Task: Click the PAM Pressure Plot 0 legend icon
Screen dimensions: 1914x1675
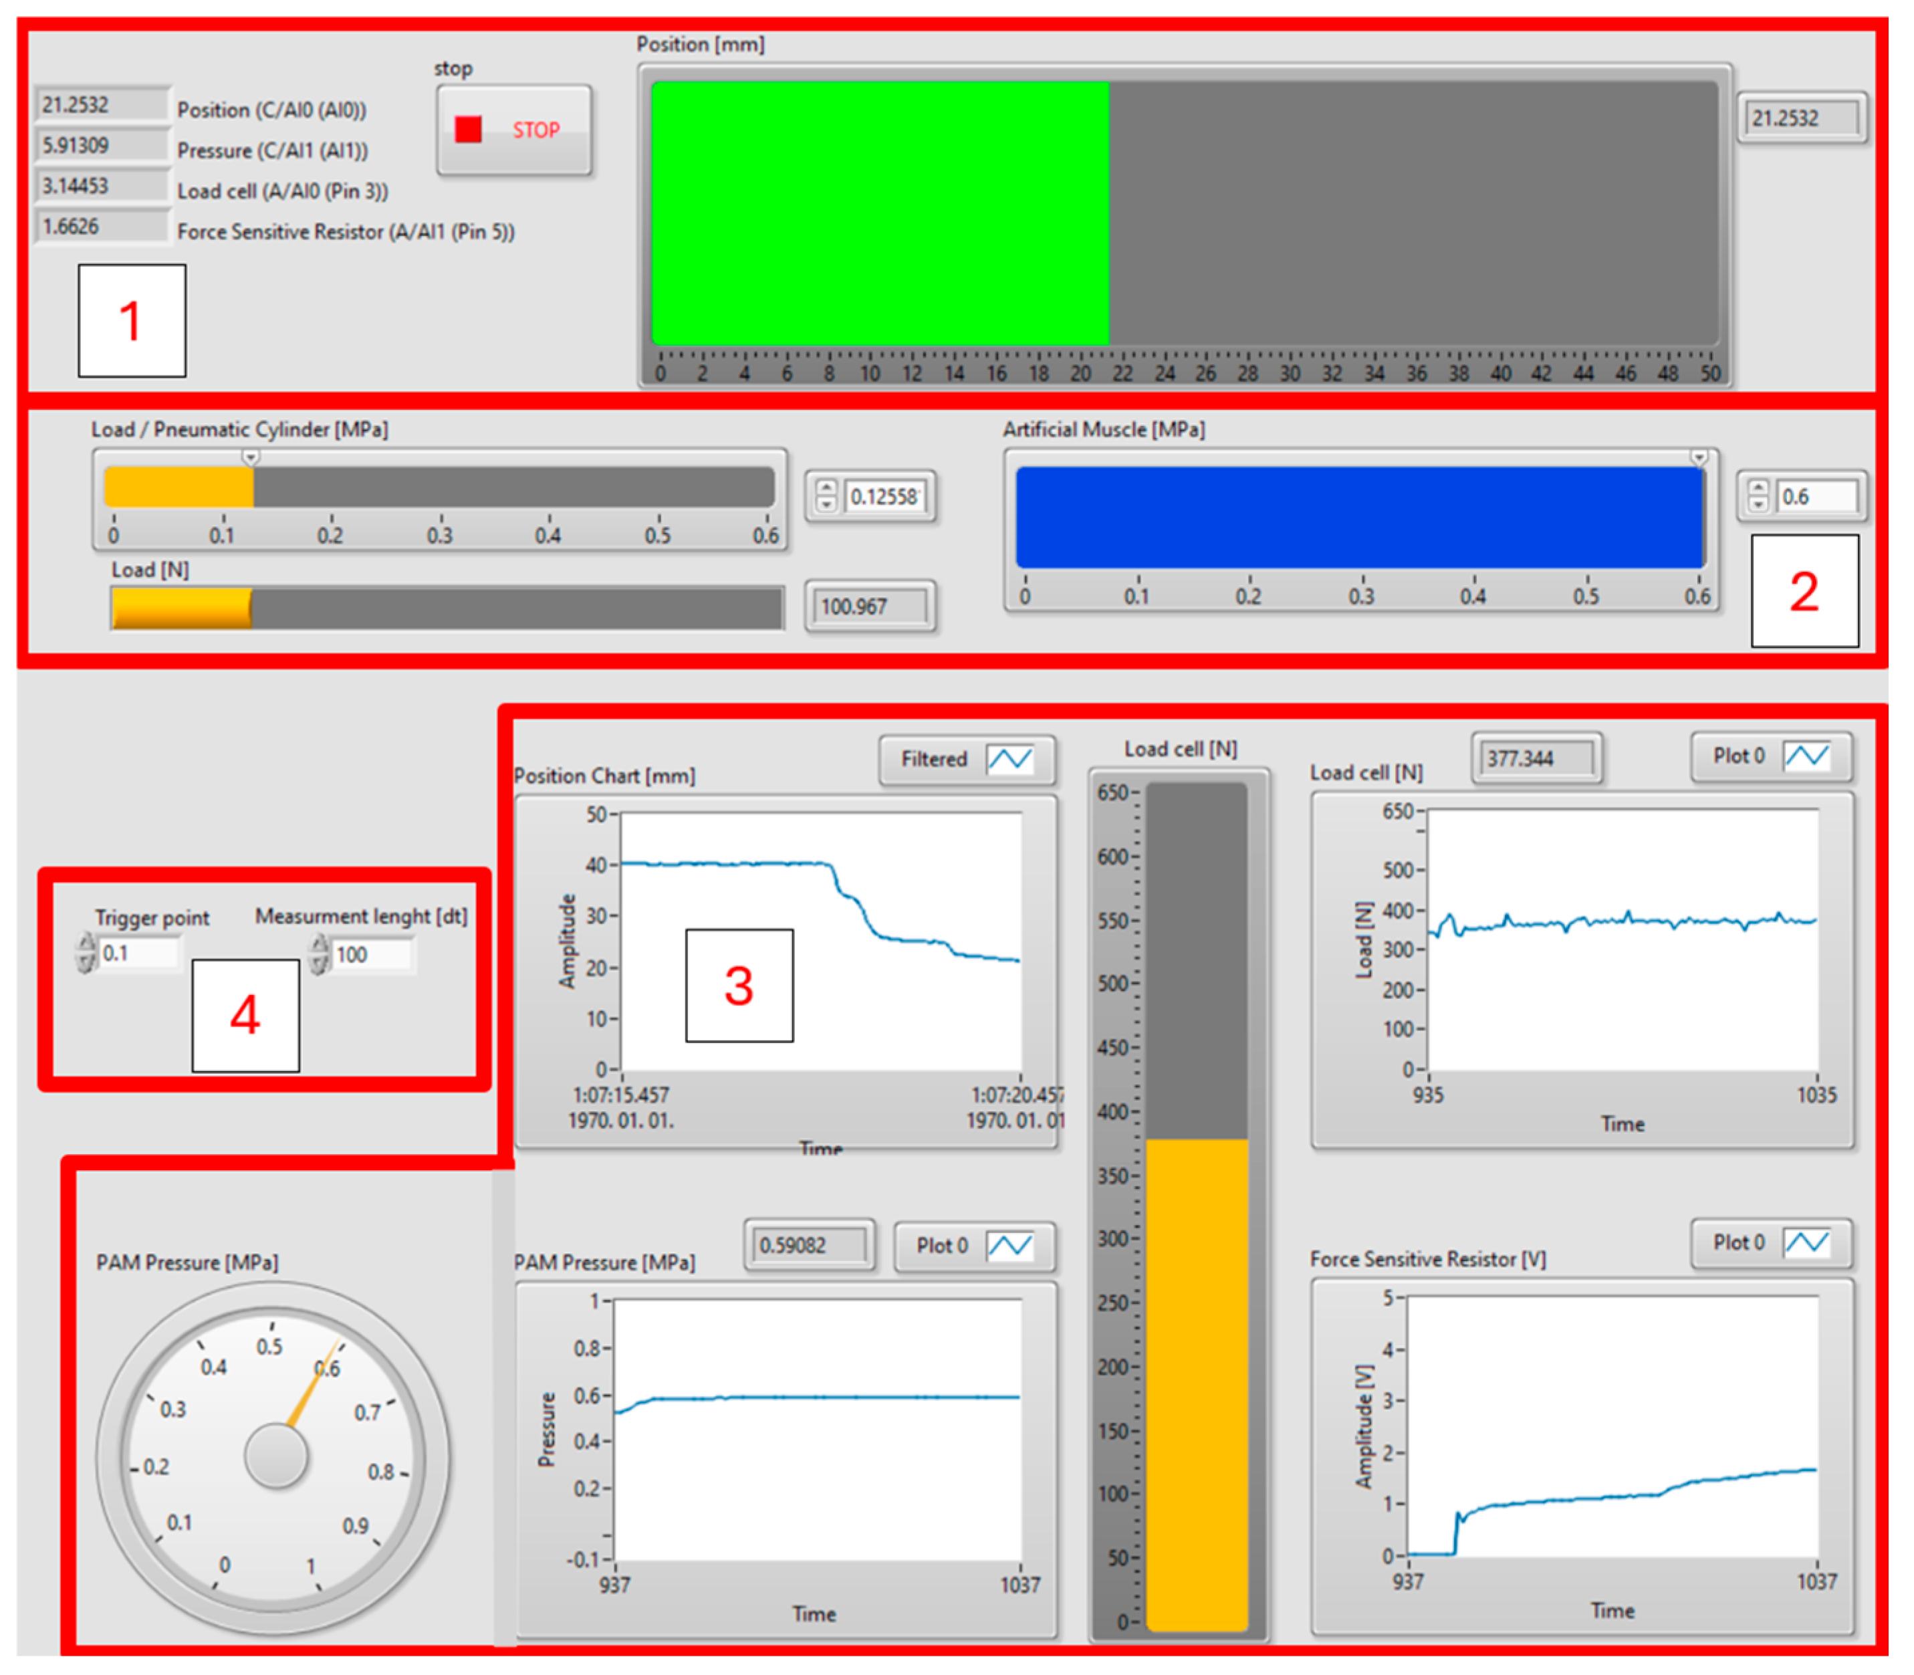Action: [1009, 1245]
